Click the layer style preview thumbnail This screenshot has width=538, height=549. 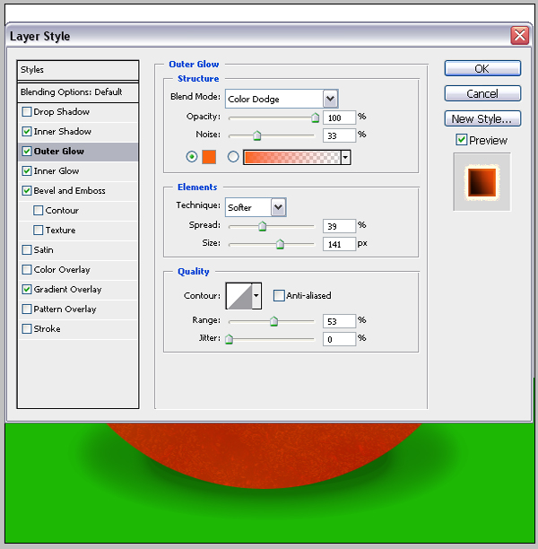482,182
